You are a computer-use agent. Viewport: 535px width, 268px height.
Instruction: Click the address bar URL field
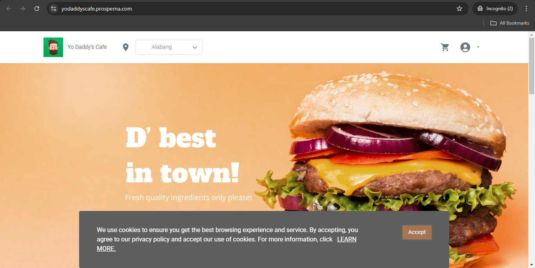(255, 9)
